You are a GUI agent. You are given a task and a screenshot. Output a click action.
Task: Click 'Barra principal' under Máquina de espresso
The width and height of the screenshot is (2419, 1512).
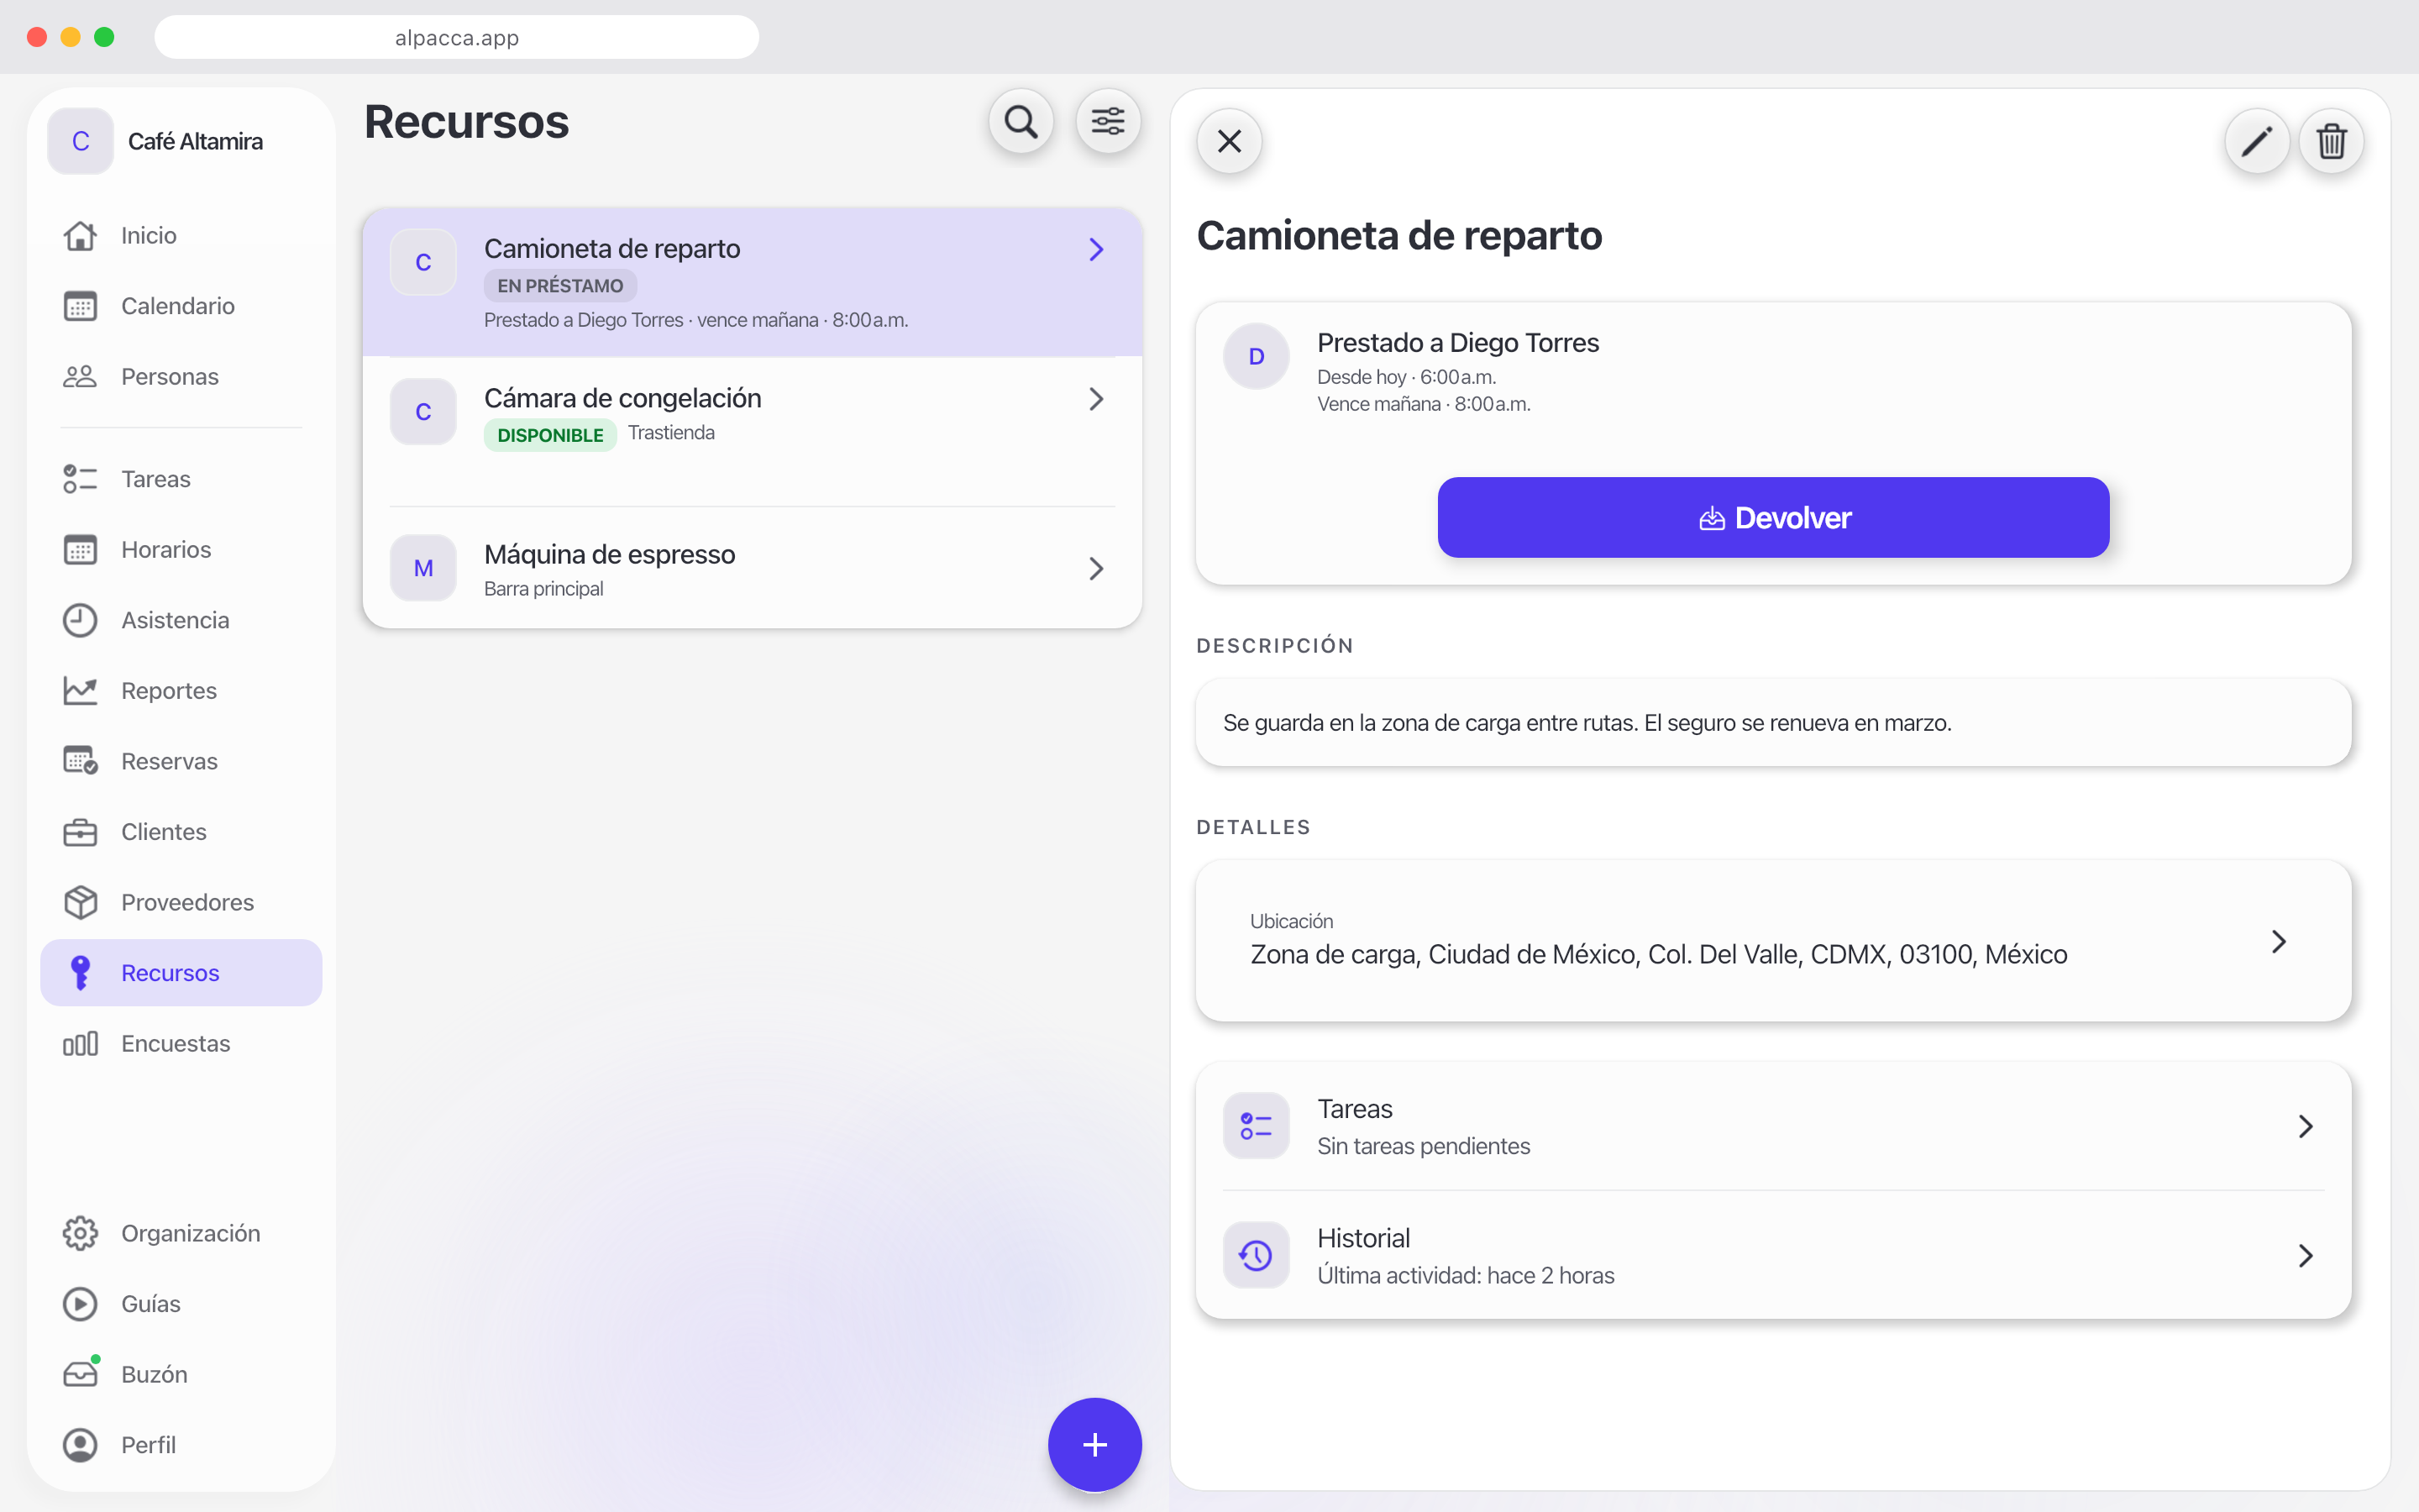(543, 588)
